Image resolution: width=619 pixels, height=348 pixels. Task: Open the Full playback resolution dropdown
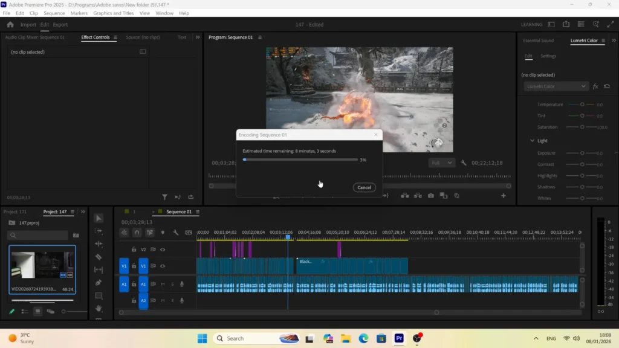coord(441,163)
